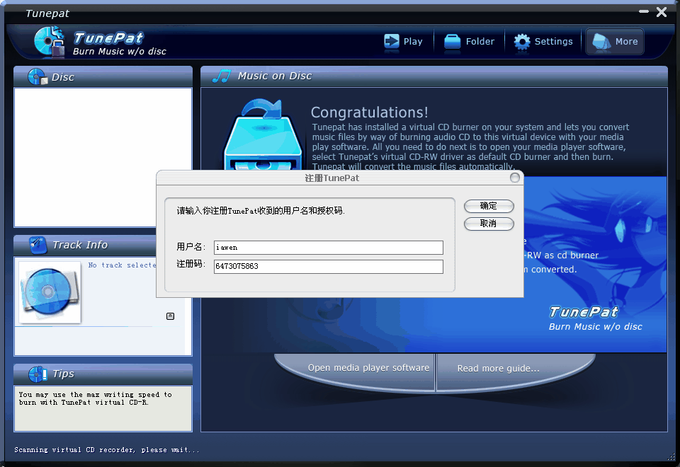The height and width of the screenshot is (467, 680).
Task: Open the Read more guide link
Action: pyautogui.click(x=498, y=369)
